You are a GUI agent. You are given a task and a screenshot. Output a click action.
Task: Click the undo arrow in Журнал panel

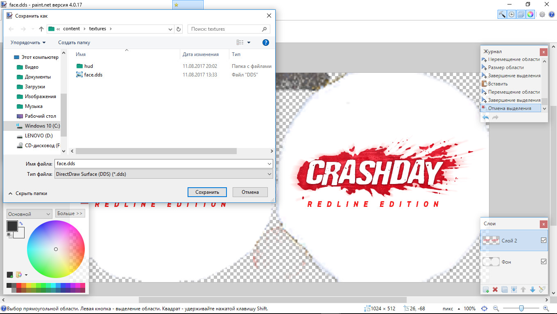(486, 117)
